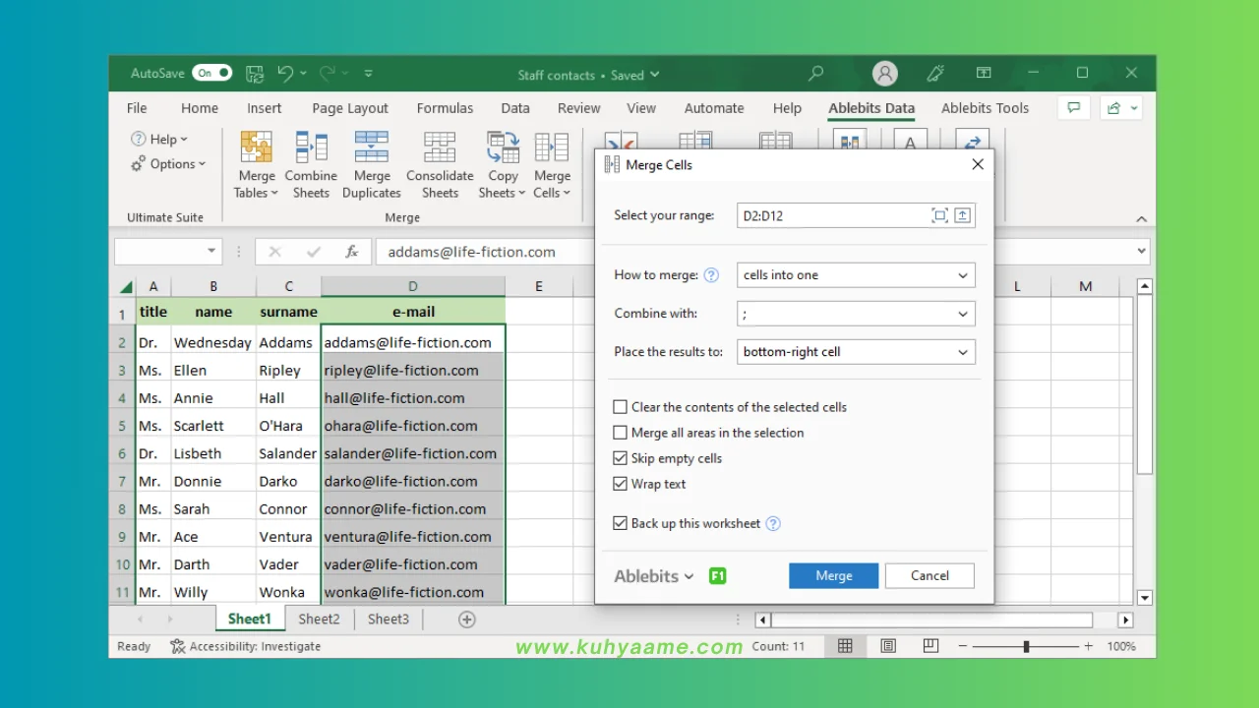Switch to Page Layout view icon

888,646
